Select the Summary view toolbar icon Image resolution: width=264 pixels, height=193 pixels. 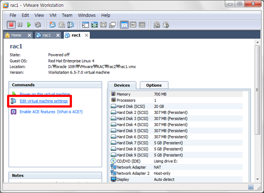124,25
